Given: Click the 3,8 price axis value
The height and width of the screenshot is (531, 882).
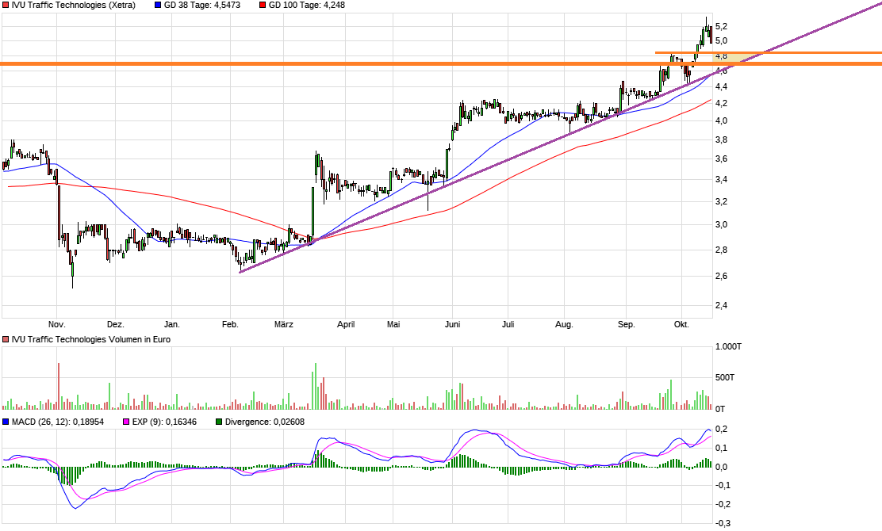Looking at the screenshot, I should (x=721, y=140).
